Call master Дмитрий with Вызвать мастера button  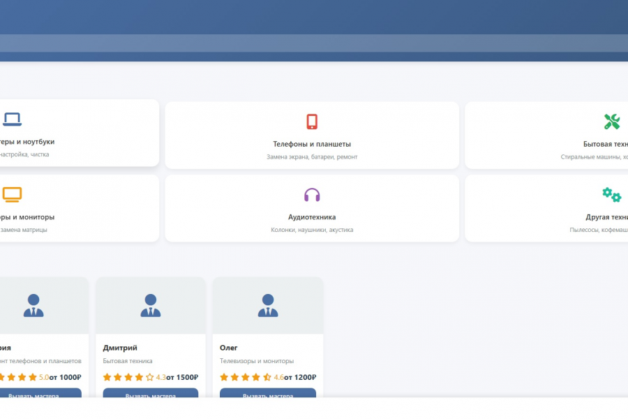click(x=151, y=393)
